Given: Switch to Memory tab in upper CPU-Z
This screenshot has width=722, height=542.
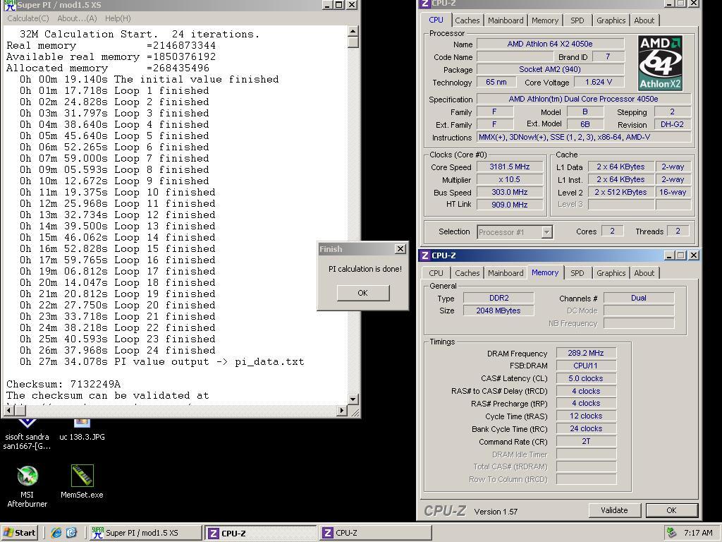Looking at the screenshot, I should pyautogui.click(x=545, y=20).
